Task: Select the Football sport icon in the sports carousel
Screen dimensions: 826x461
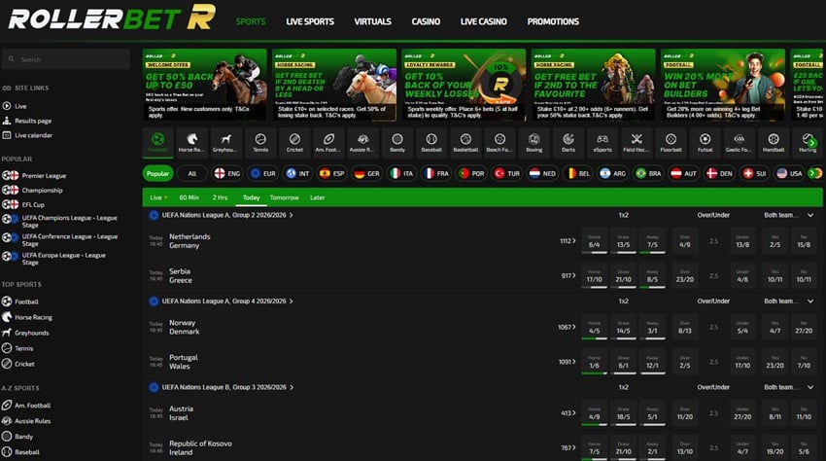Action: 157,142
